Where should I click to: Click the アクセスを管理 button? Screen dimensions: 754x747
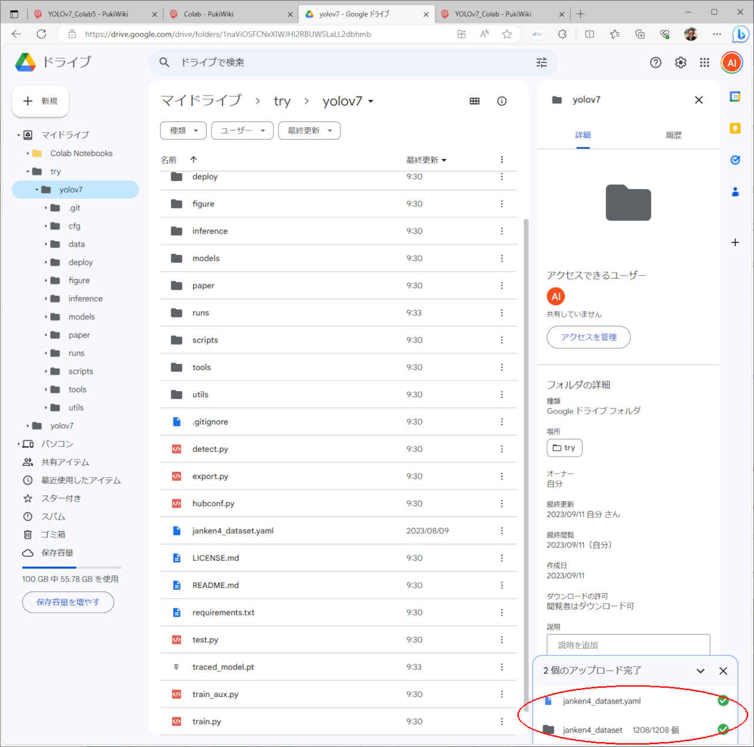[x=588, y=337]
